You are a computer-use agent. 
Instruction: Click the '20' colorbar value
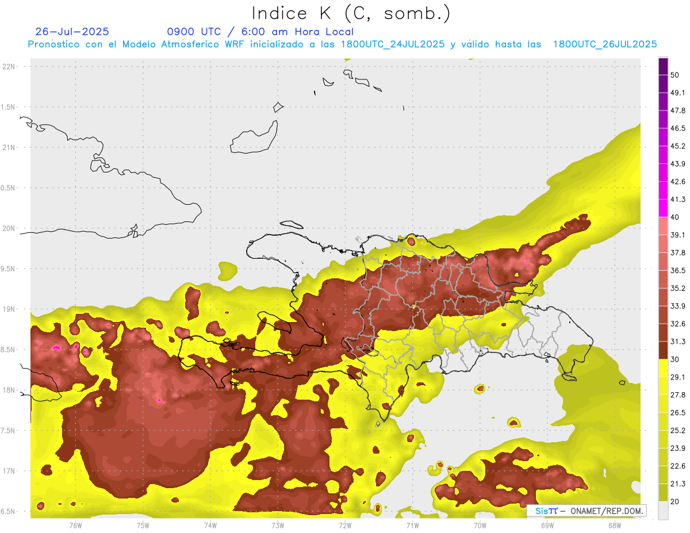675,502
